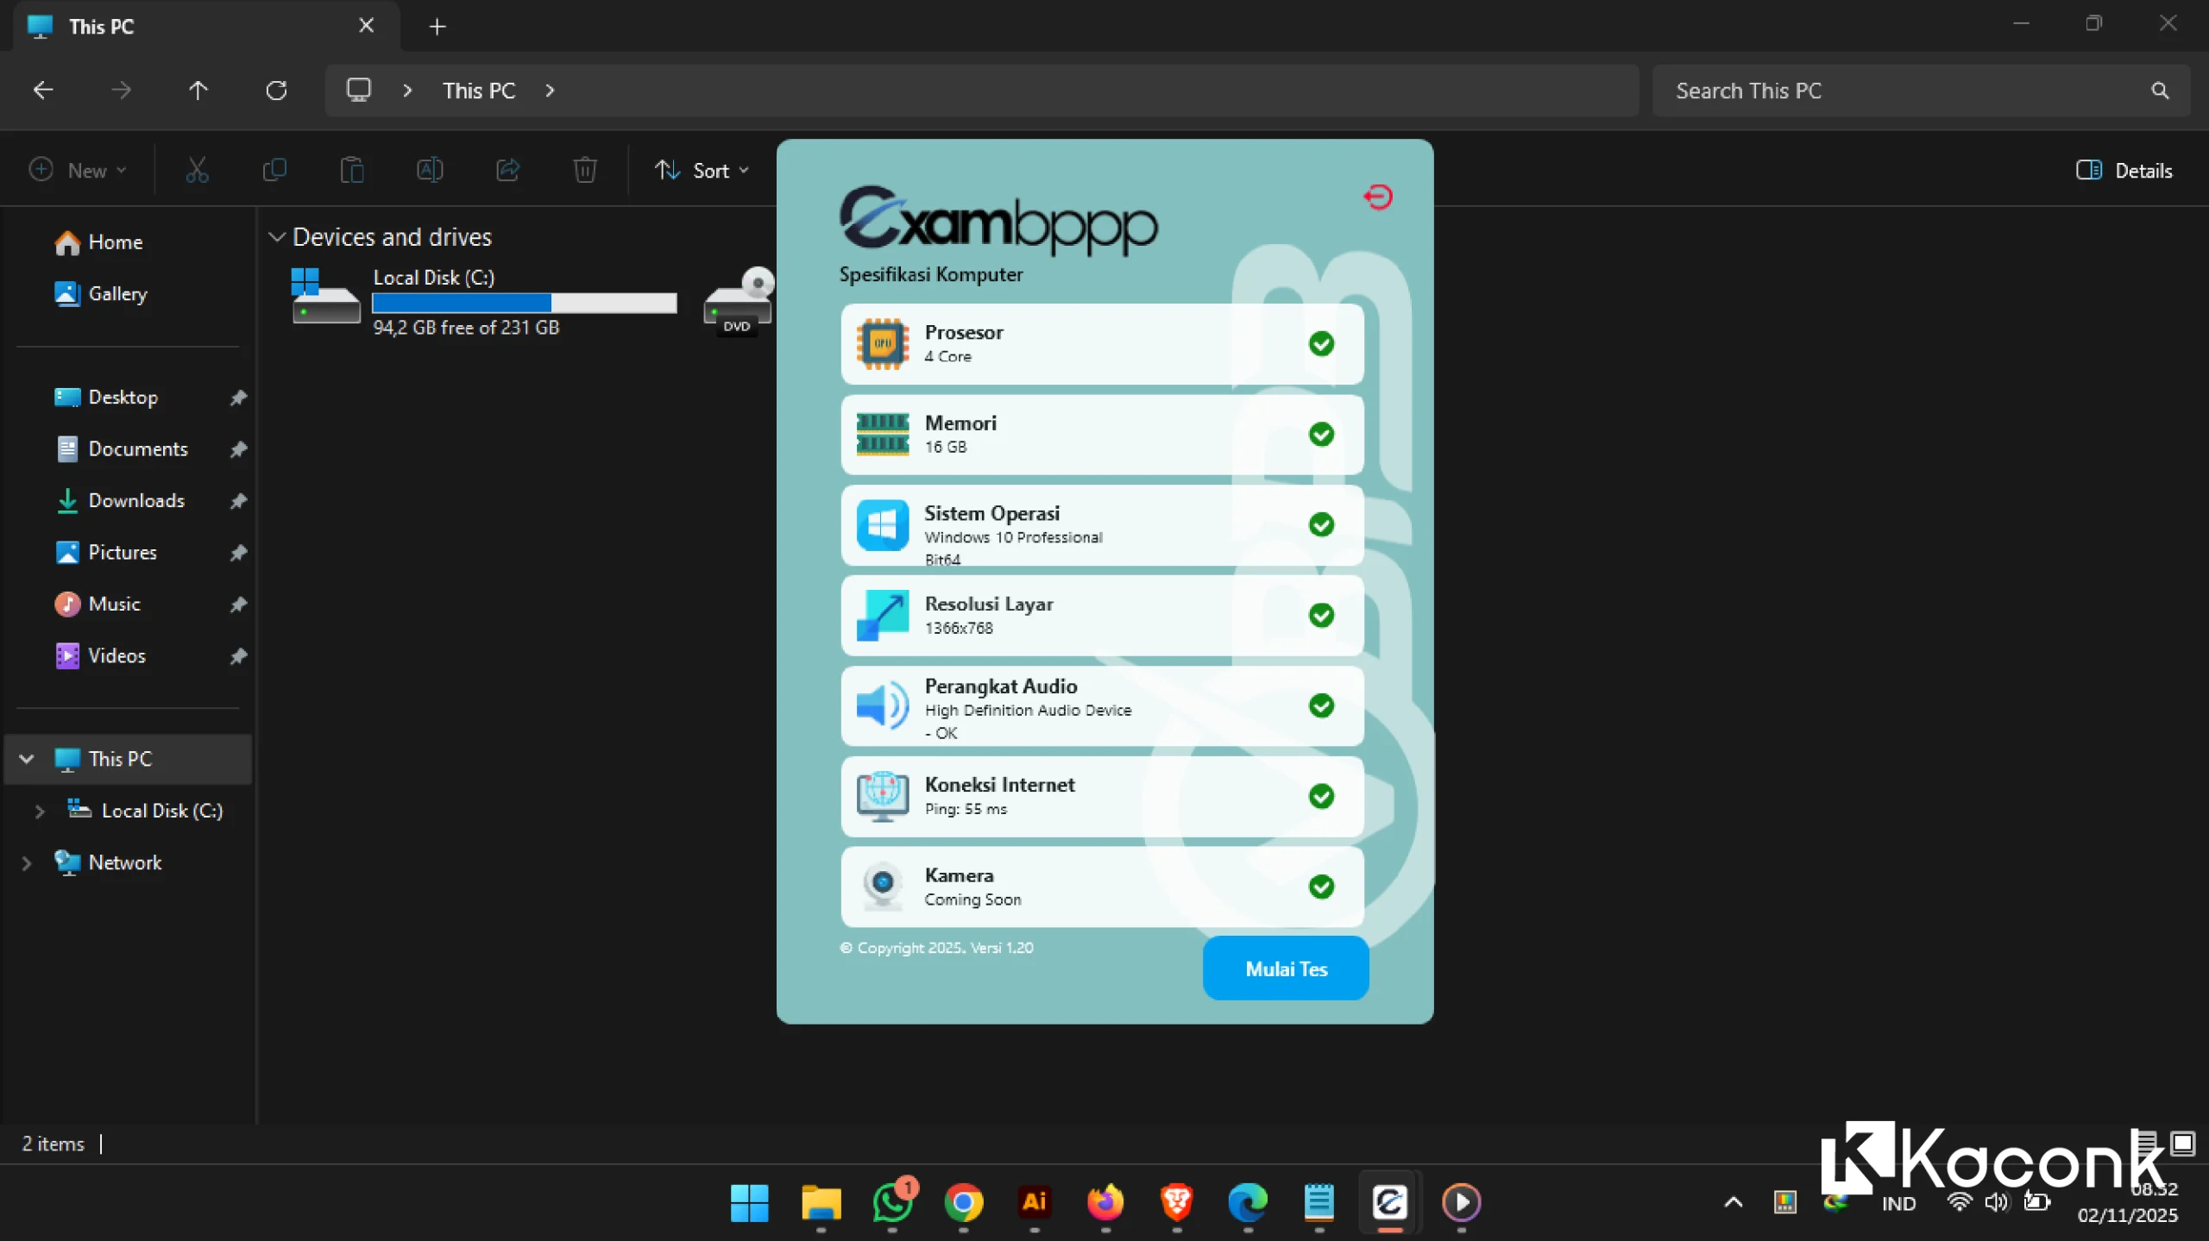
Task: Click the green check next to Prosesor
Action: pos(1322,343)
